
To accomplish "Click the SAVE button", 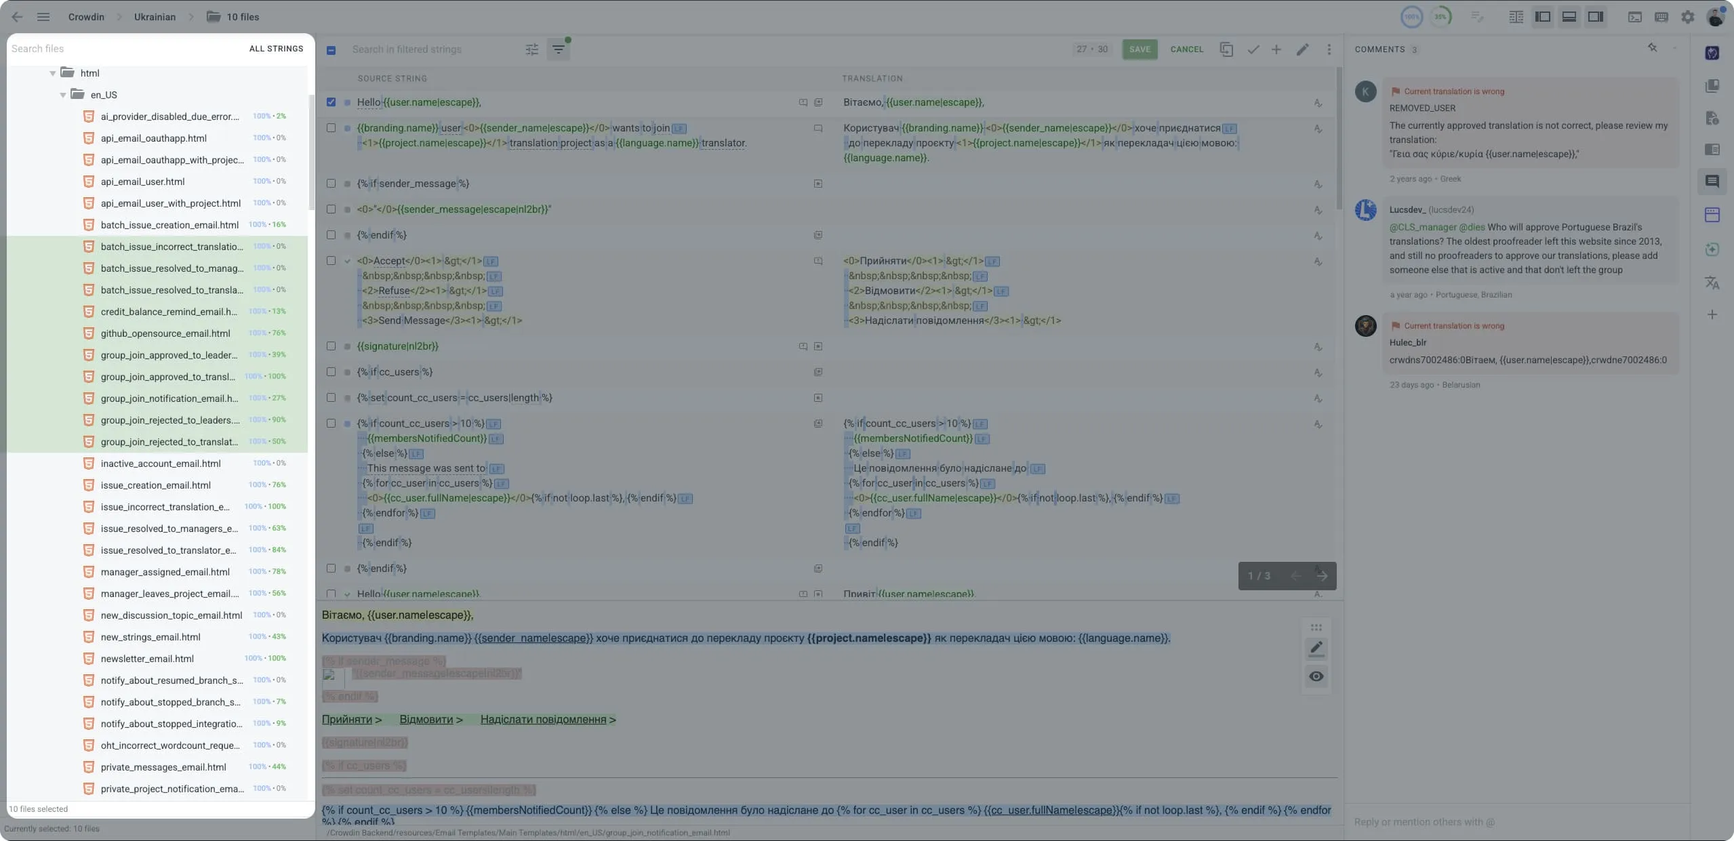I will point(1139,49).
